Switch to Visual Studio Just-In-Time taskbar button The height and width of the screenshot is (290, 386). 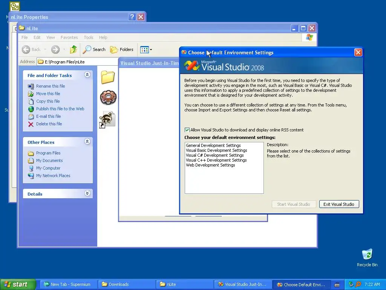[x=243, y=284]
